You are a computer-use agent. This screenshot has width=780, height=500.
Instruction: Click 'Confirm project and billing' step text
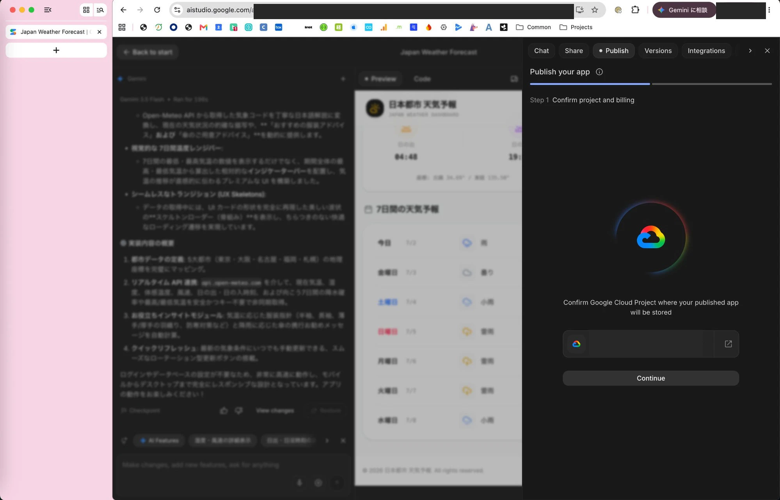(593, 100)
